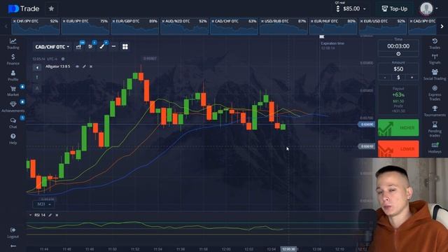Screen dimensions: 448x252
Task: Switch to EUR/JPY OTC tab
Action: pyautogui.click(x=85, y=26)
